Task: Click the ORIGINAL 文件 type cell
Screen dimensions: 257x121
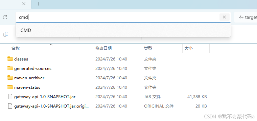Action: pos(159,106)
